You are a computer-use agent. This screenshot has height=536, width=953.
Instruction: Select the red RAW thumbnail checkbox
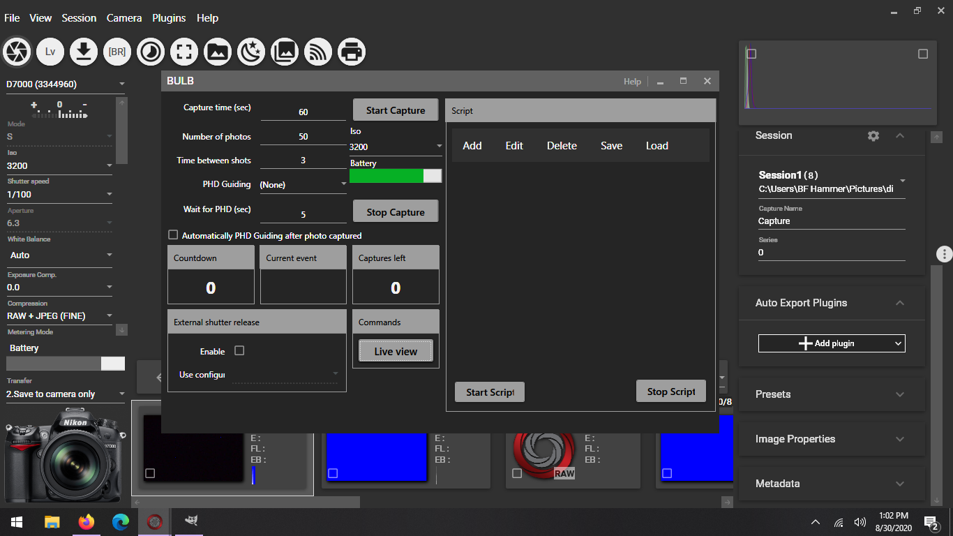click(517, 473)
